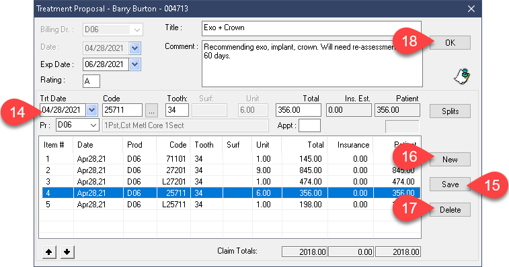This screenshot has width=509, height=267.
Task: Click the Total field showing 356.00
Action: tap(299, 110)
